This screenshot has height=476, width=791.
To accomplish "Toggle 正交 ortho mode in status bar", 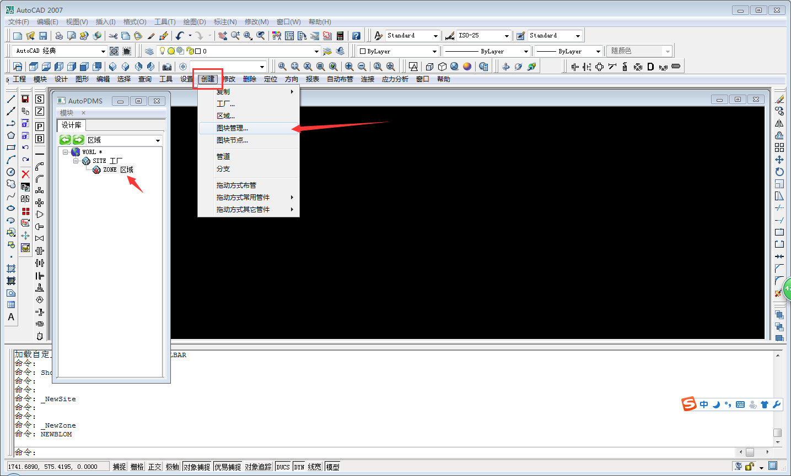I will tap(155, 467).
